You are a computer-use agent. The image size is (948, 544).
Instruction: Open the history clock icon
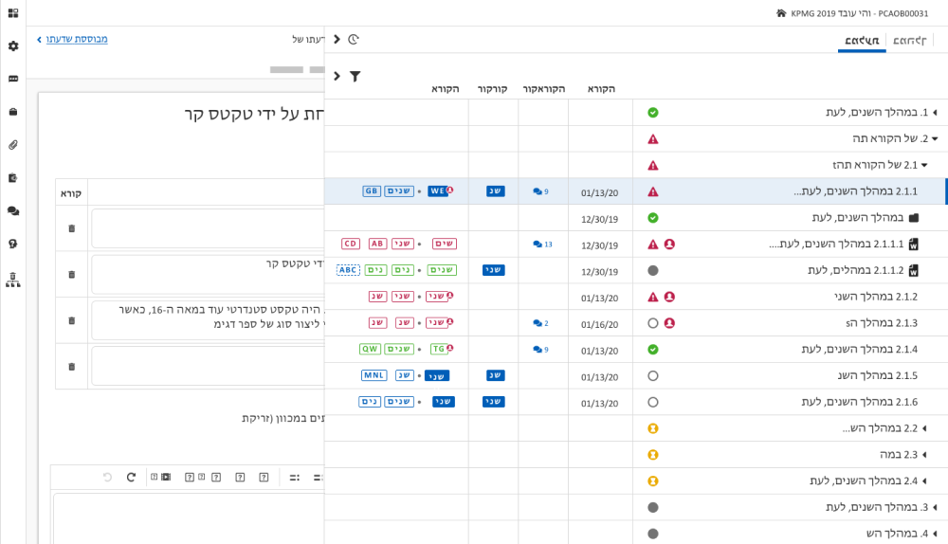[x=354, y=39]
